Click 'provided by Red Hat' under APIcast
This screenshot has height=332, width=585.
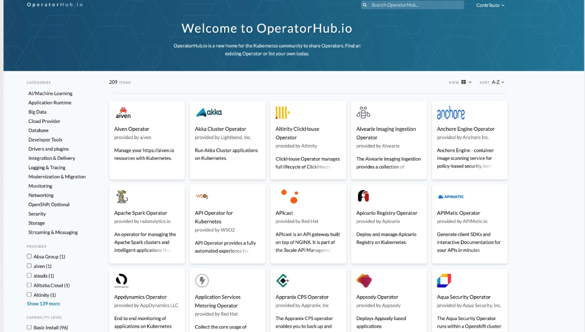click(x=297, y=221)
